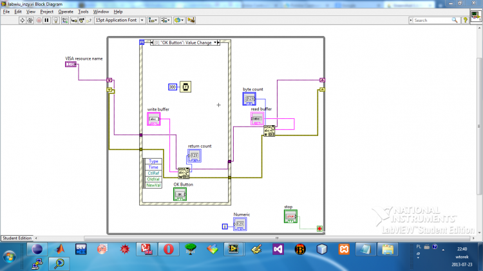Toggle Highlight Execution lightbulb

tap(56, 21)
